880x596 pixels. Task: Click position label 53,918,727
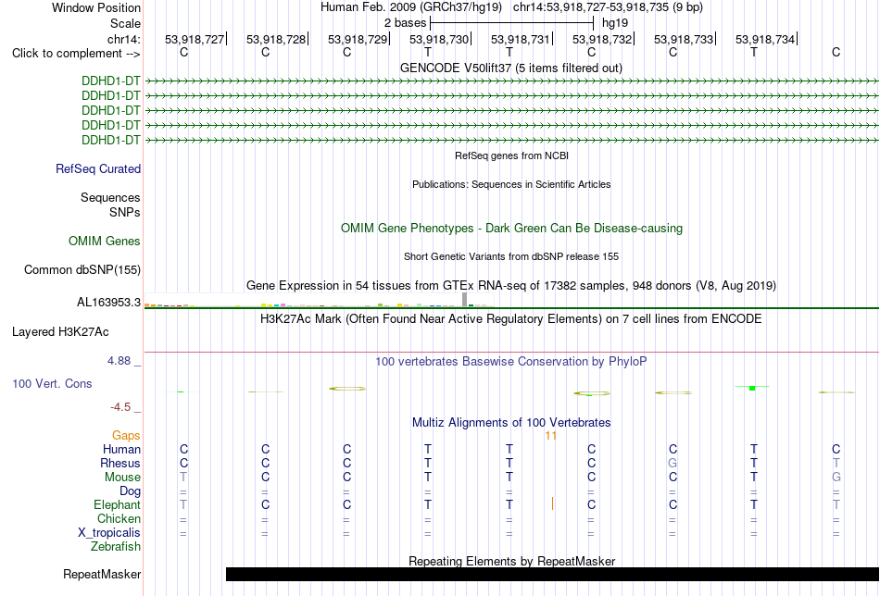195,39
